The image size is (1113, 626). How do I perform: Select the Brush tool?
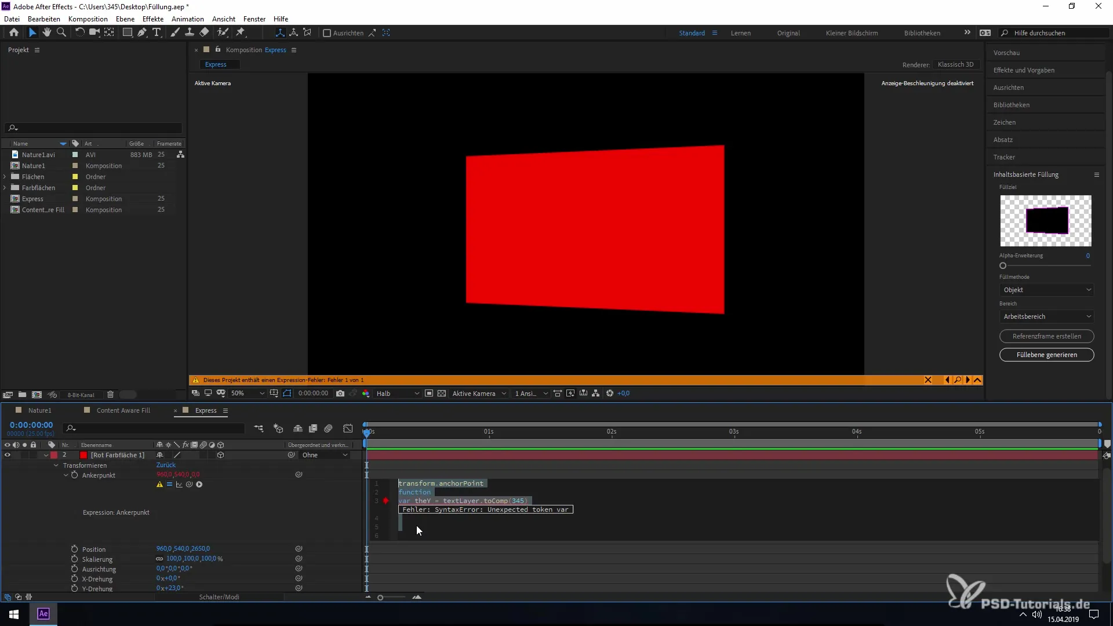tap(175, 32)
